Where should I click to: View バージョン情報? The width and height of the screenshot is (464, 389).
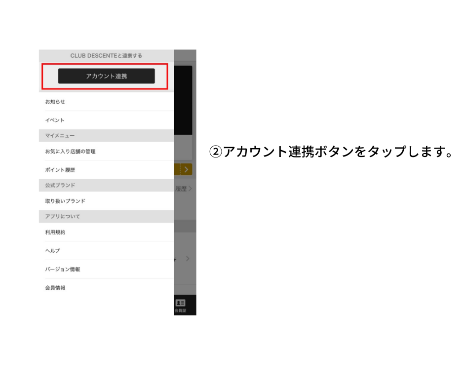pos(106,270)
